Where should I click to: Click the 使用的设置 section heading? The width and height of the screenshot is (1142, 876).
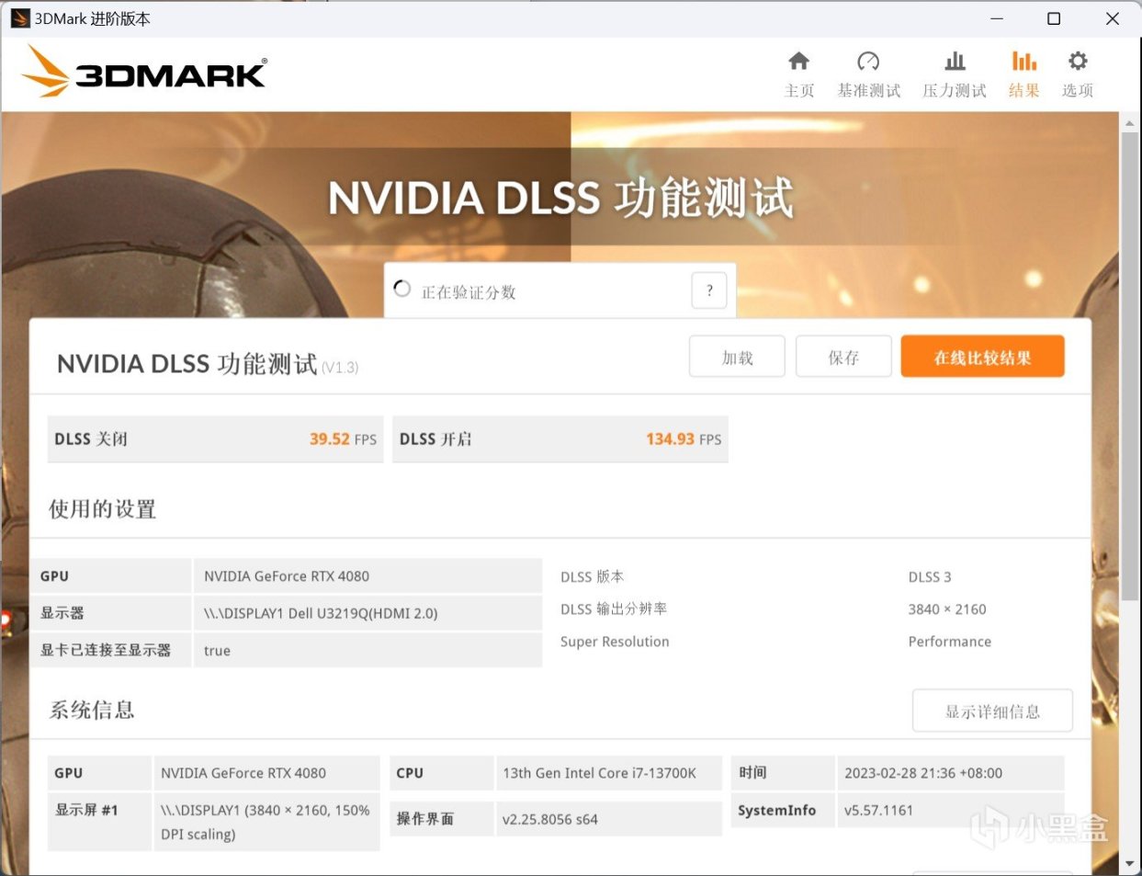(102, 509)
